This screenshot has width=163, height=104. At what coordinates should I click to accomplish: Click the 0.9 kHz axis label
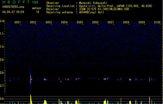coord(2,60)
